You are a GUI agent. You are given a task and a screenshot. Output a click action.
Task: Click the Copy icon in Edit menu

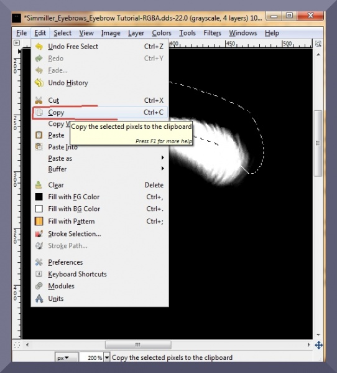(39, 113)
